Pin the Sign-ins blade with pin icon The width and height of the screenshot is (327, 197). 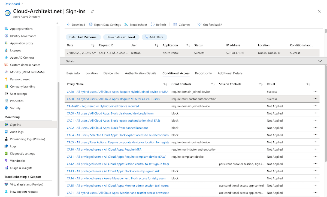pos(92,11)
